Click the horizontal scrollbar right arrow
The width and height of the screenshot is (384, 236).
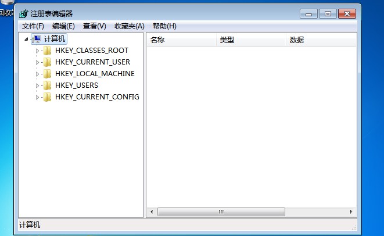pyautogui.click(x=351, y=212)
